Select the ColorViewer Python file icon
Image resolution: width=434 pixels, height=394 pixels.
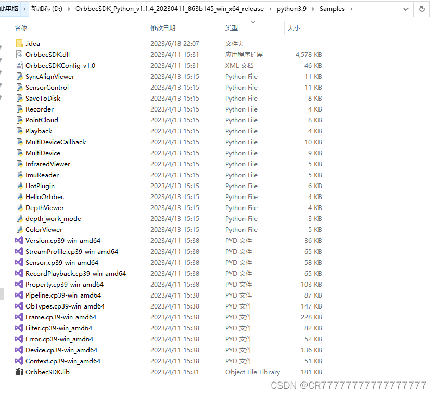pyautogui.click(x=19, y=230)
